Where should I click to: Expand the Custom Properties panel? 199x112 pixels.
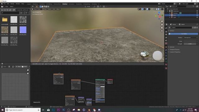coord(175,52)
